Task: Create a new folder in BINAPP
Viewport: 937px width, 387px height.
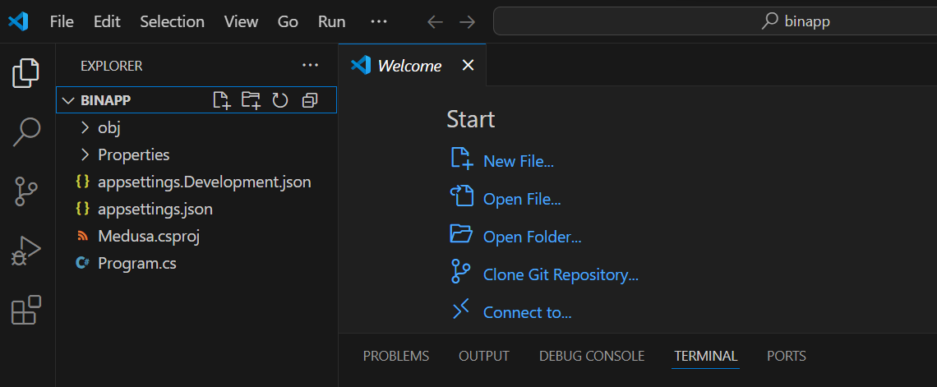Action: pos(251,100)
